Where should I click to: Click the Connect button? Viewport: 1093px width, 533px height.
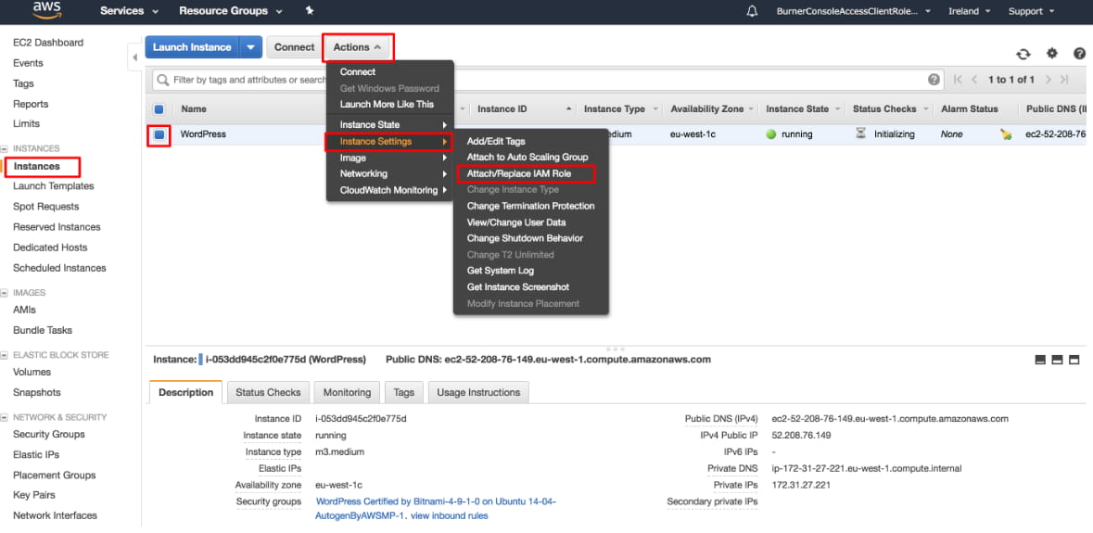[x=294, y=47]
